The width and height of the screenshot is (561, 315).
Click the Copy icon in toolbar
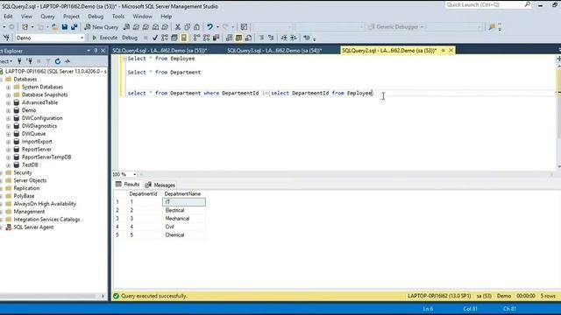(x=187, y=27)
